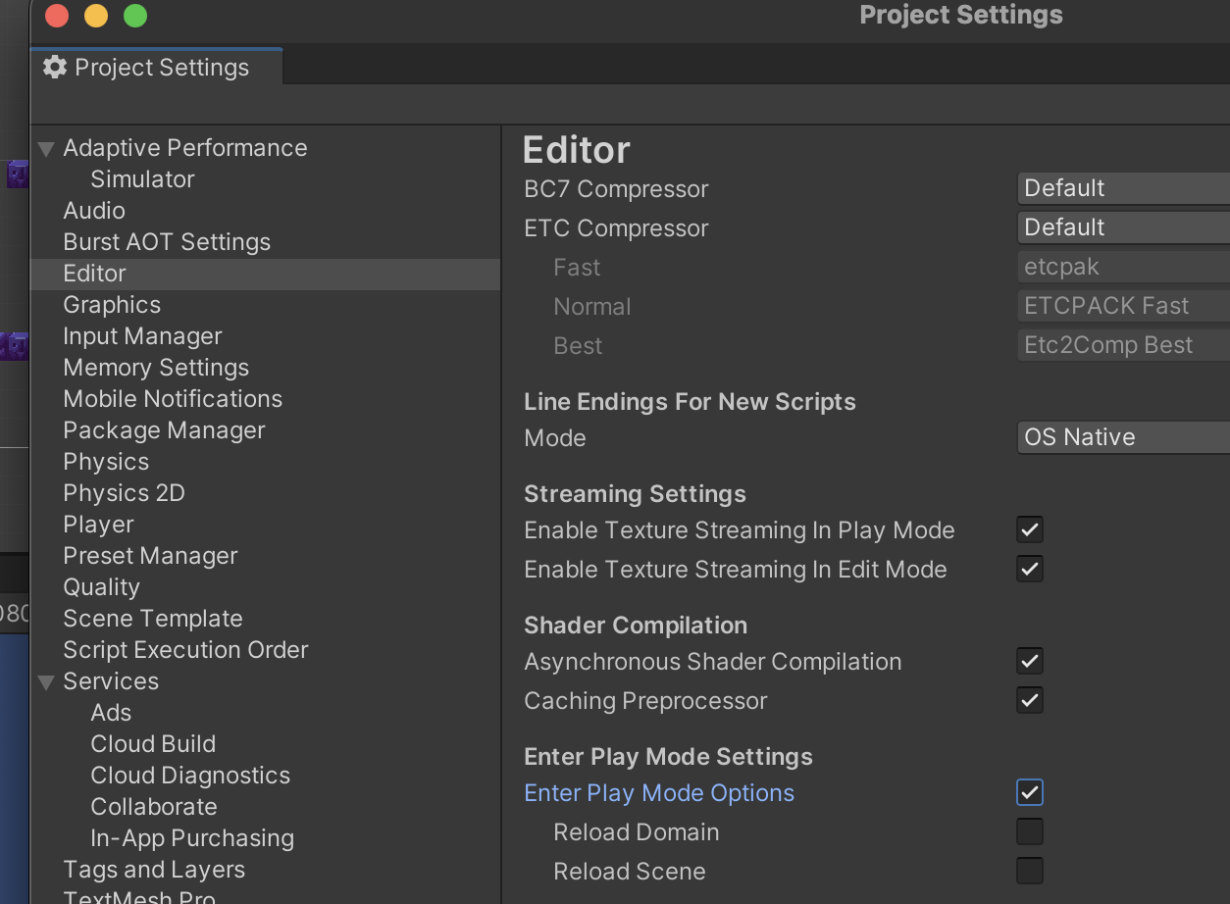Image resolution: width=1230 pixels, height=904 pixels.
Task: Open Graphics settings category
Action: [x=112, y=305]
